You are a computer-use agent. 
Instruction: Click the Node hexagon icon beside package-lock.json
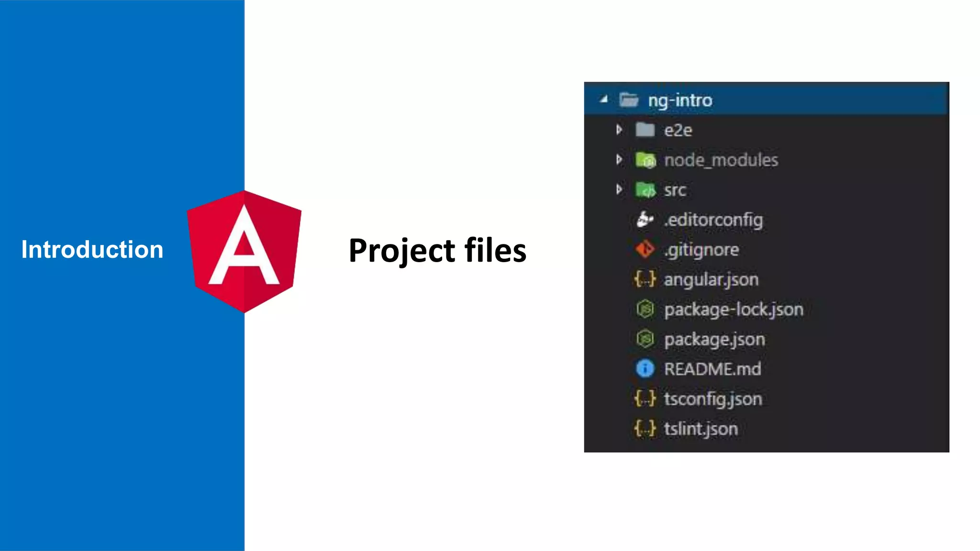pos(645,309)
